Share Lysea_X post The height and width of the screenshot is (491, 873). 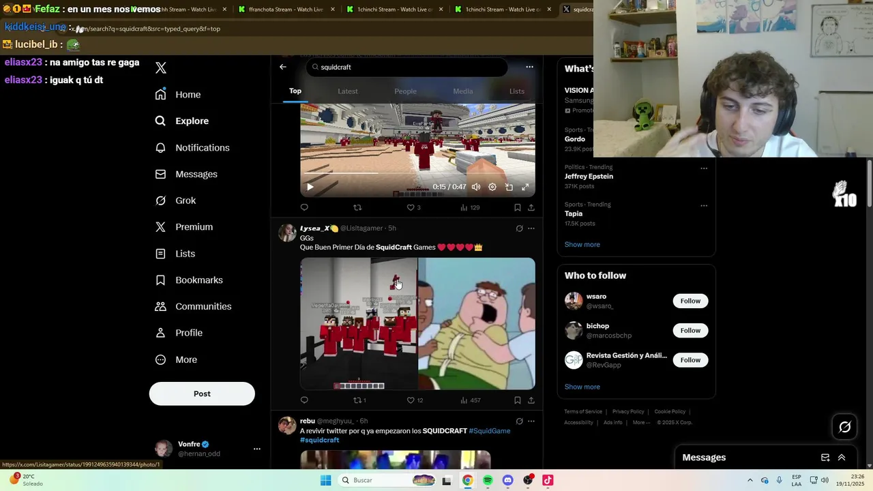(531, 400)
